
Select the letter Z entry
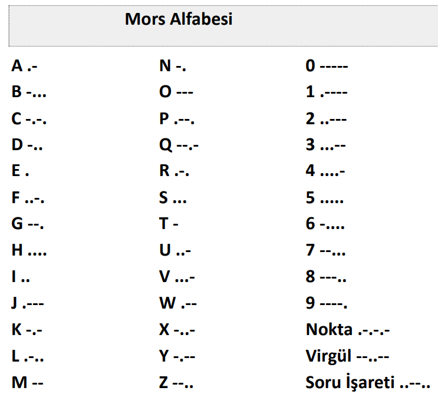(x=176, y=382)
